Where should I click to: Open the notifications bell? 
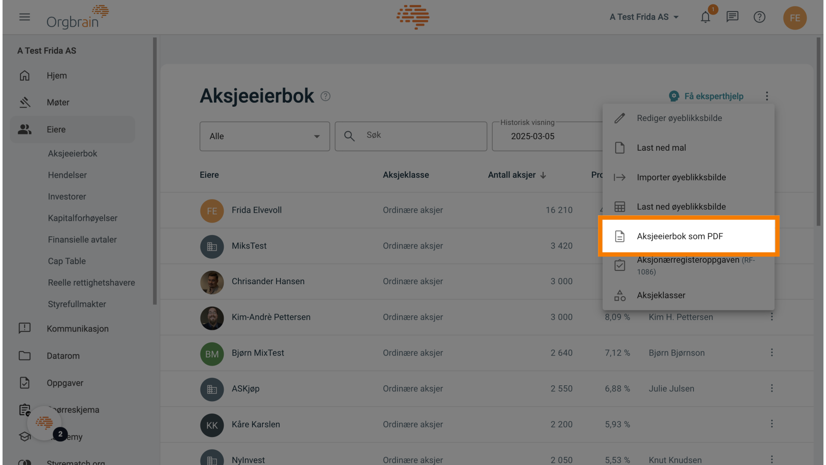[x=705, y=17]
